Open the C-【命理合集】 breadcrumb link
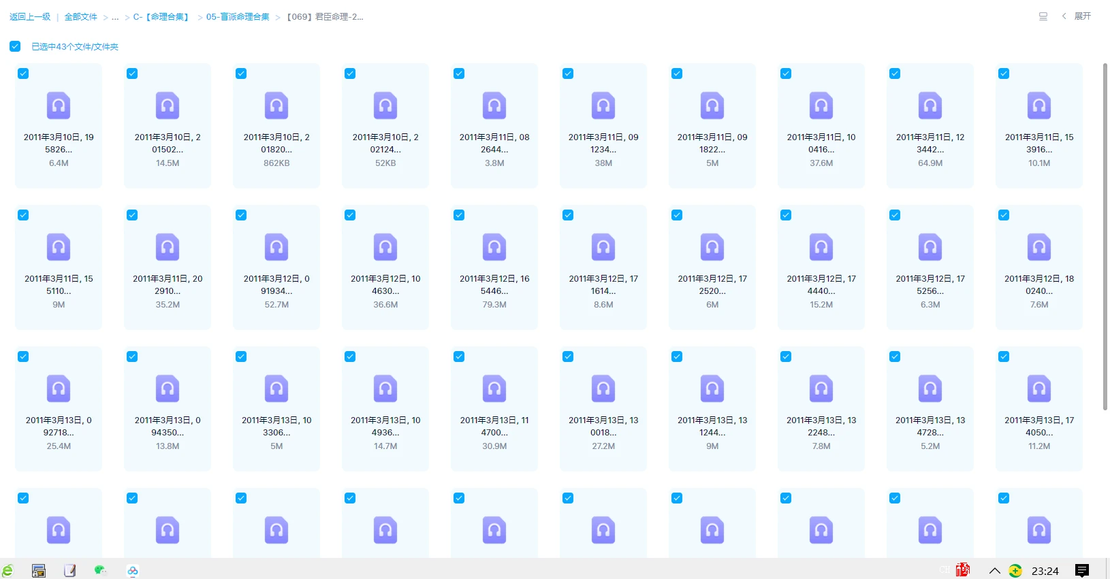This screenshot has width=1110, height=579. click(161, 17)
